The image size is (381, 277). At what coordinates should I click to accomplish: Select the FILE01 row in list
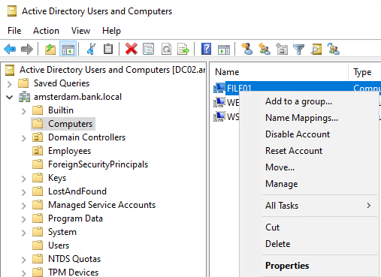[297, 88]
